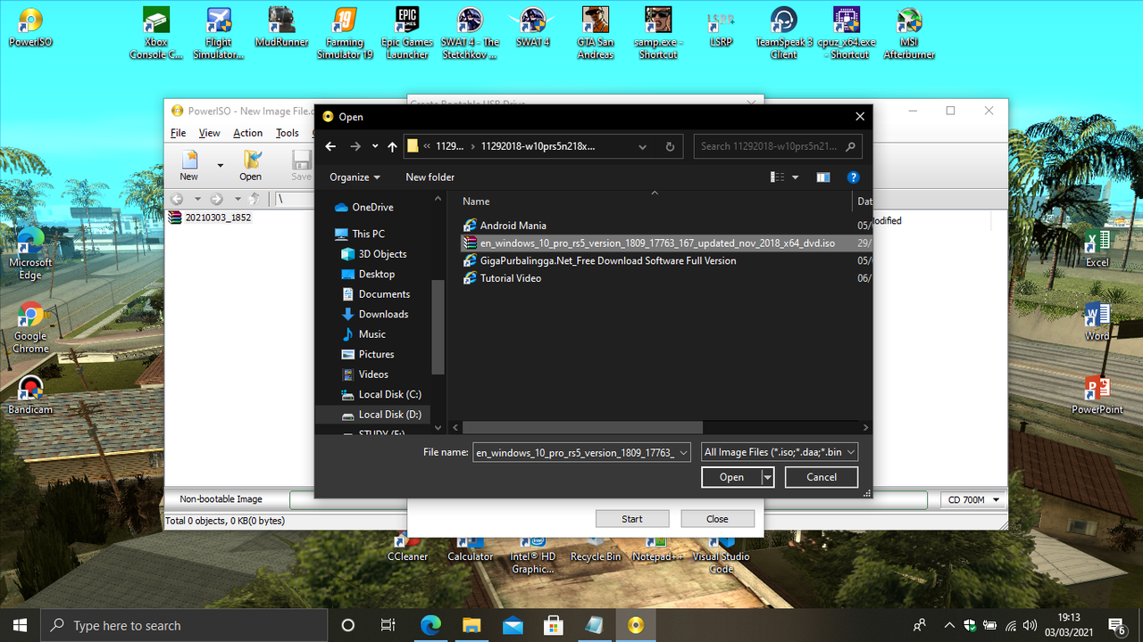Click the Open button to confirm
1143x642 pixels.
tap(731, 477)
